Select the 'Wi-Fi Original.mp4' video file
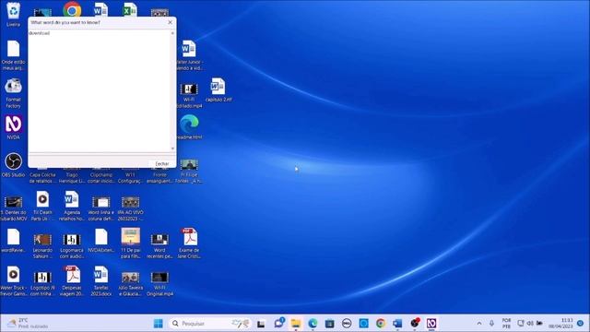This screenshot has height=332, width=590. (x=159, y=283)
